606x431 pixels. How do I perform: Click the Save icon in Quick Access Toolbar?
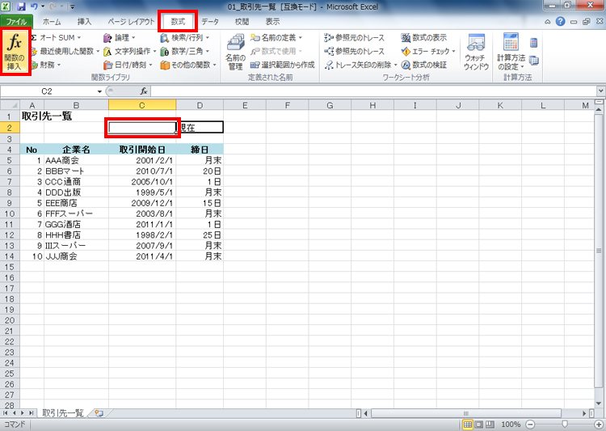point(21,6)
